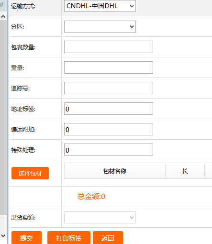Click the 打印标签 button

[69, 238]
